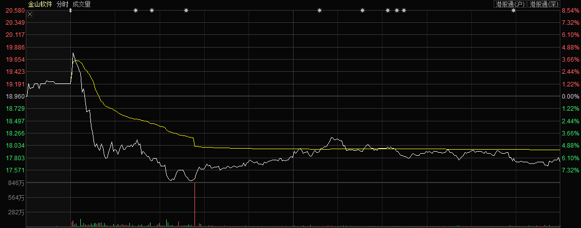This screenshot has height=228, width=581.
Task: Click the green 1.22% percent label
Action: (x=570, y=109)
